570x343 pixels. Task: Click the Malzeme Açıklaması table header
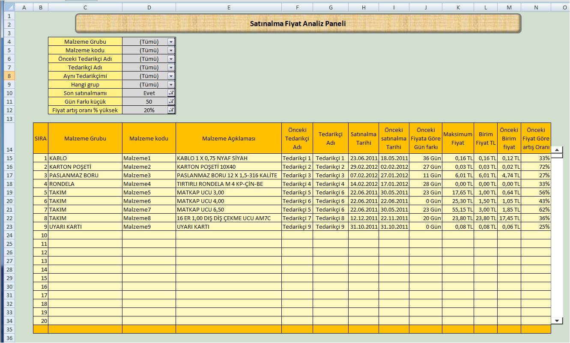[229, 138]
